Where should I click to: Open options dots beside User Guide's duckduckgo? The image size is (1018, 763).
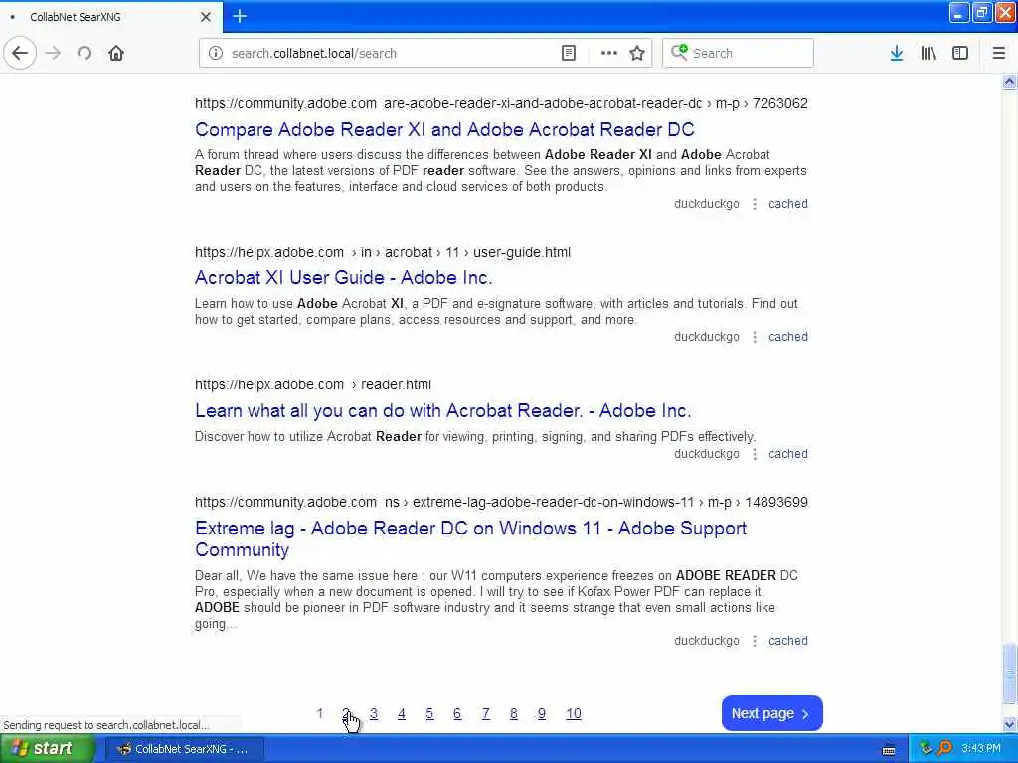coord(755,337)
